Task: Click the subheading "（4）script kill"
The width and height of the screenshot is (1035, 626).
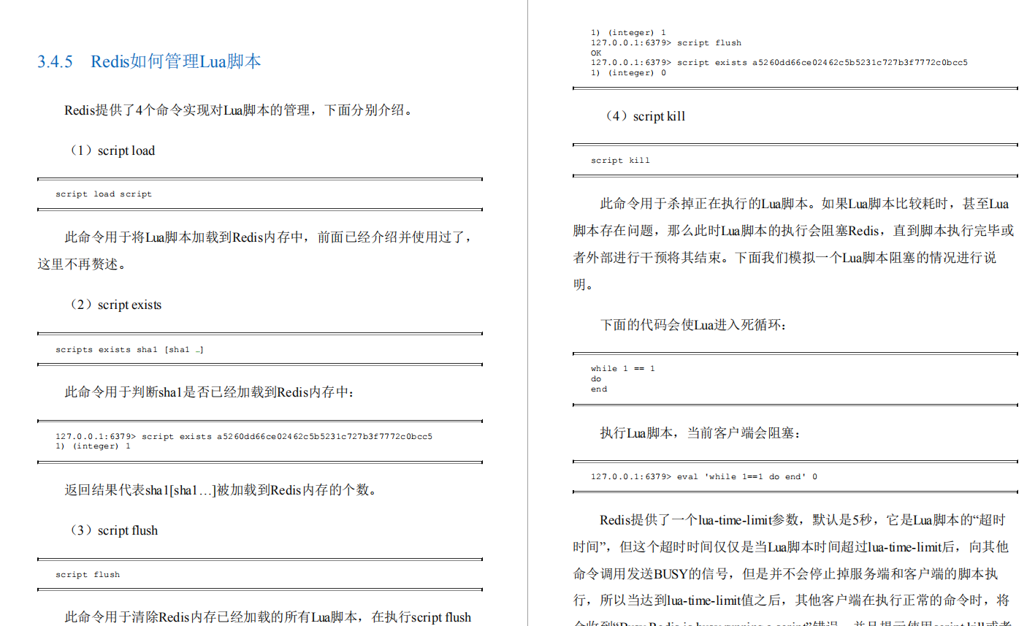Action: (643, 116)
